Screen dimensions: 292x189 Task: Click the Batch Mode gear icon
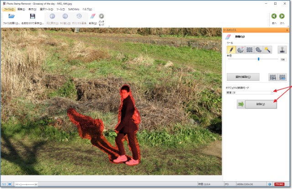(x=101, y=16)
